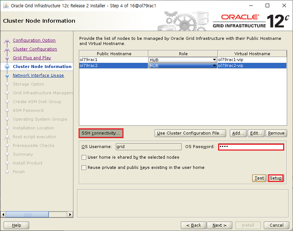Click the Virtual Hostname column header

point(252,54)
